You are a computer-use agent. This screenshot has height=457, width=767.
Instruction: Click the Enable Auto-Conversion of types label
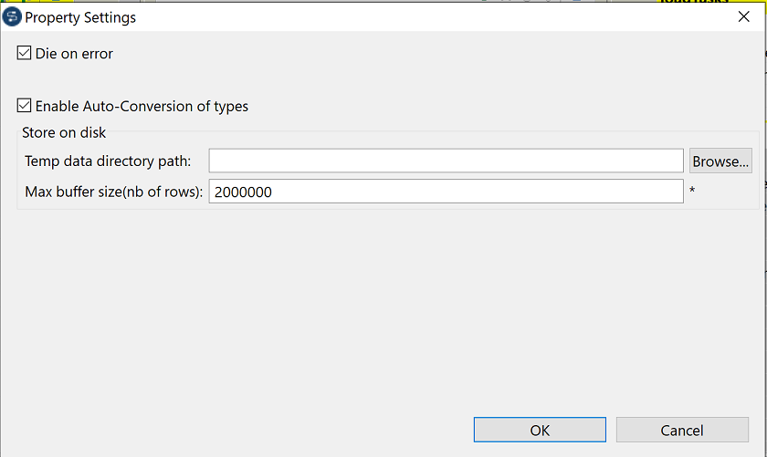142,107
